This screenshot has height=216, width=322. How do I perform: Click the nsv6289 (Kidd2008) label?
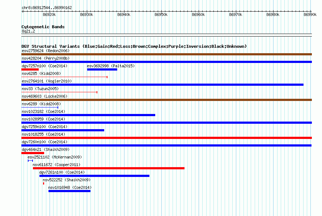click(41, 104)
